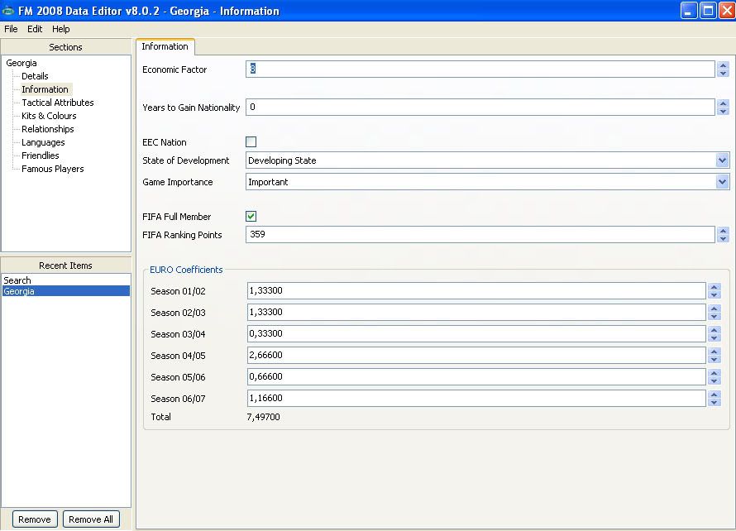Decrease Season 03/04 coefficient down arrow
Viewport: 736px width, 531px height.
tap(714, 338)
